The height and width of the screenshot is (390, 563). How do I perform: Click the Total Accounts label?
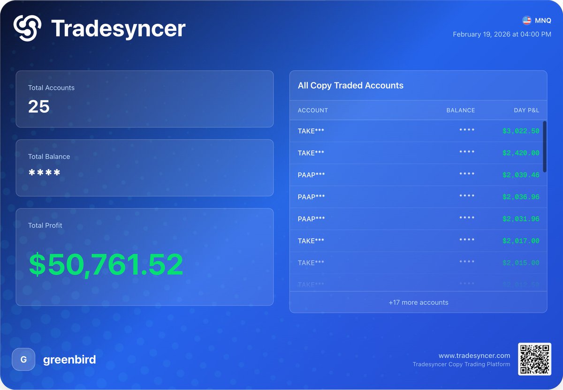(x=51, y=88)
